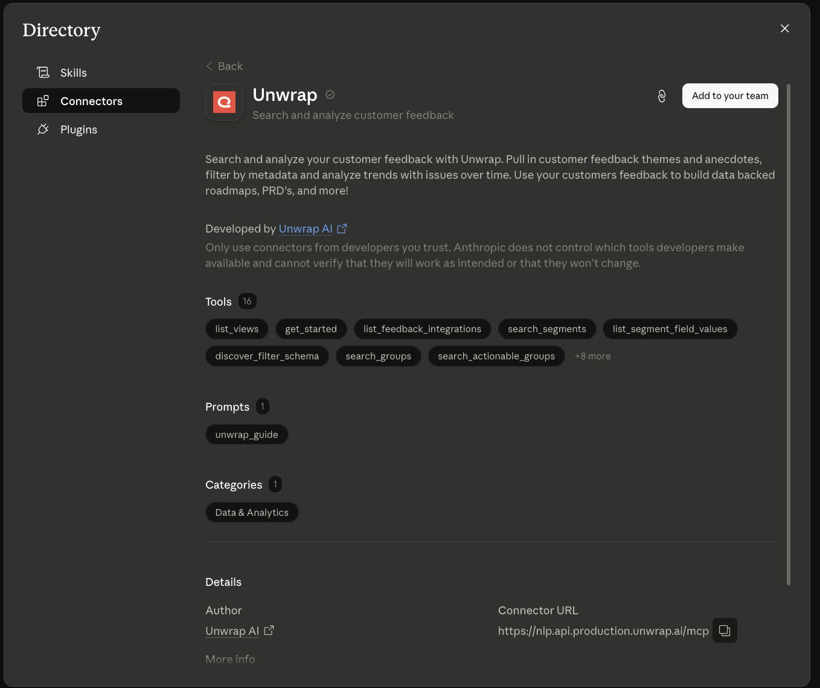Select the discover_filter_schema tool chip
The image size is (820, 688).
click(x=267, y=356)
